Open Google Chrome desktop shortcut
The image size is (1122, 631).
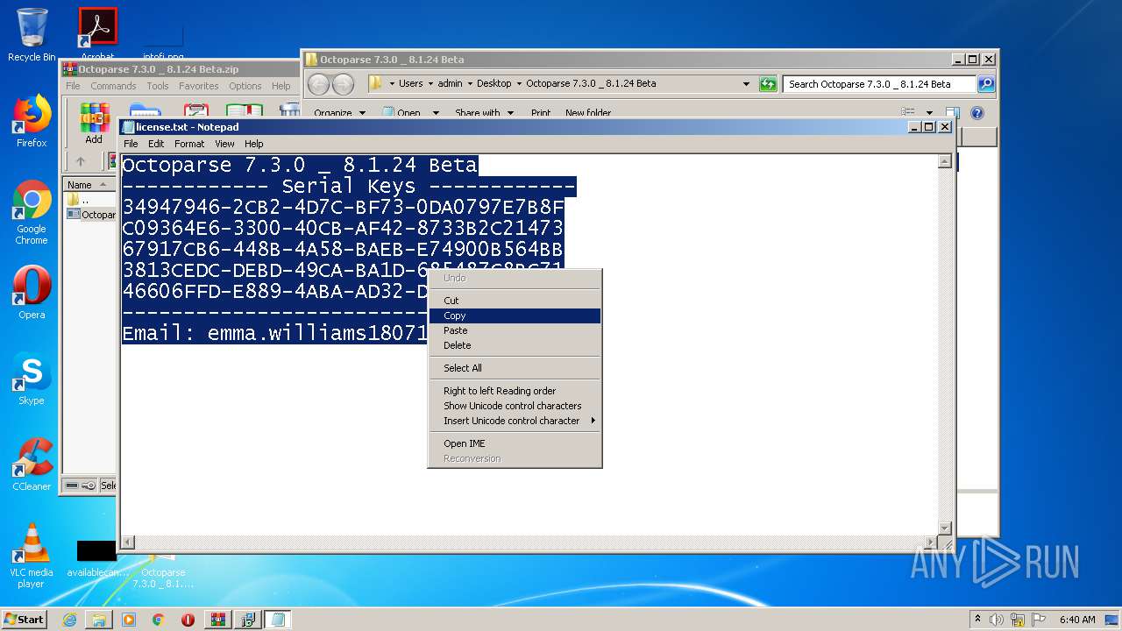pos(32,213)
